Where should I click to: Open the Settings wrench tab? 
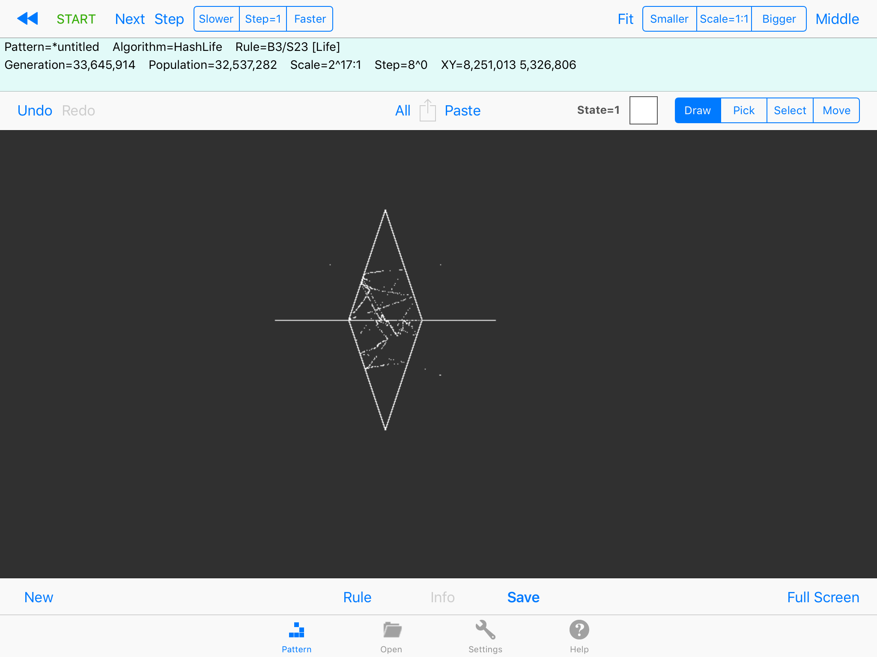pyautogui.click(x=485, y=637)
